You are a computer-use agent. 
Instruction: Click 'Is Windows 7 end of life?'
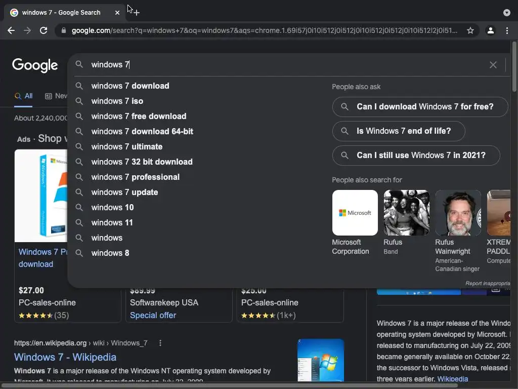[399, 131]
